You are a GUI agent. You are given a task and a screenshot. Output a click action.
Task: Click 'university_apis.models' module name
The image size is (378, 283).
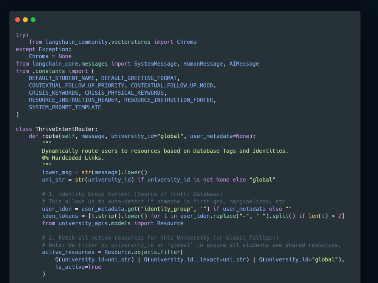[x=94, y=223]
